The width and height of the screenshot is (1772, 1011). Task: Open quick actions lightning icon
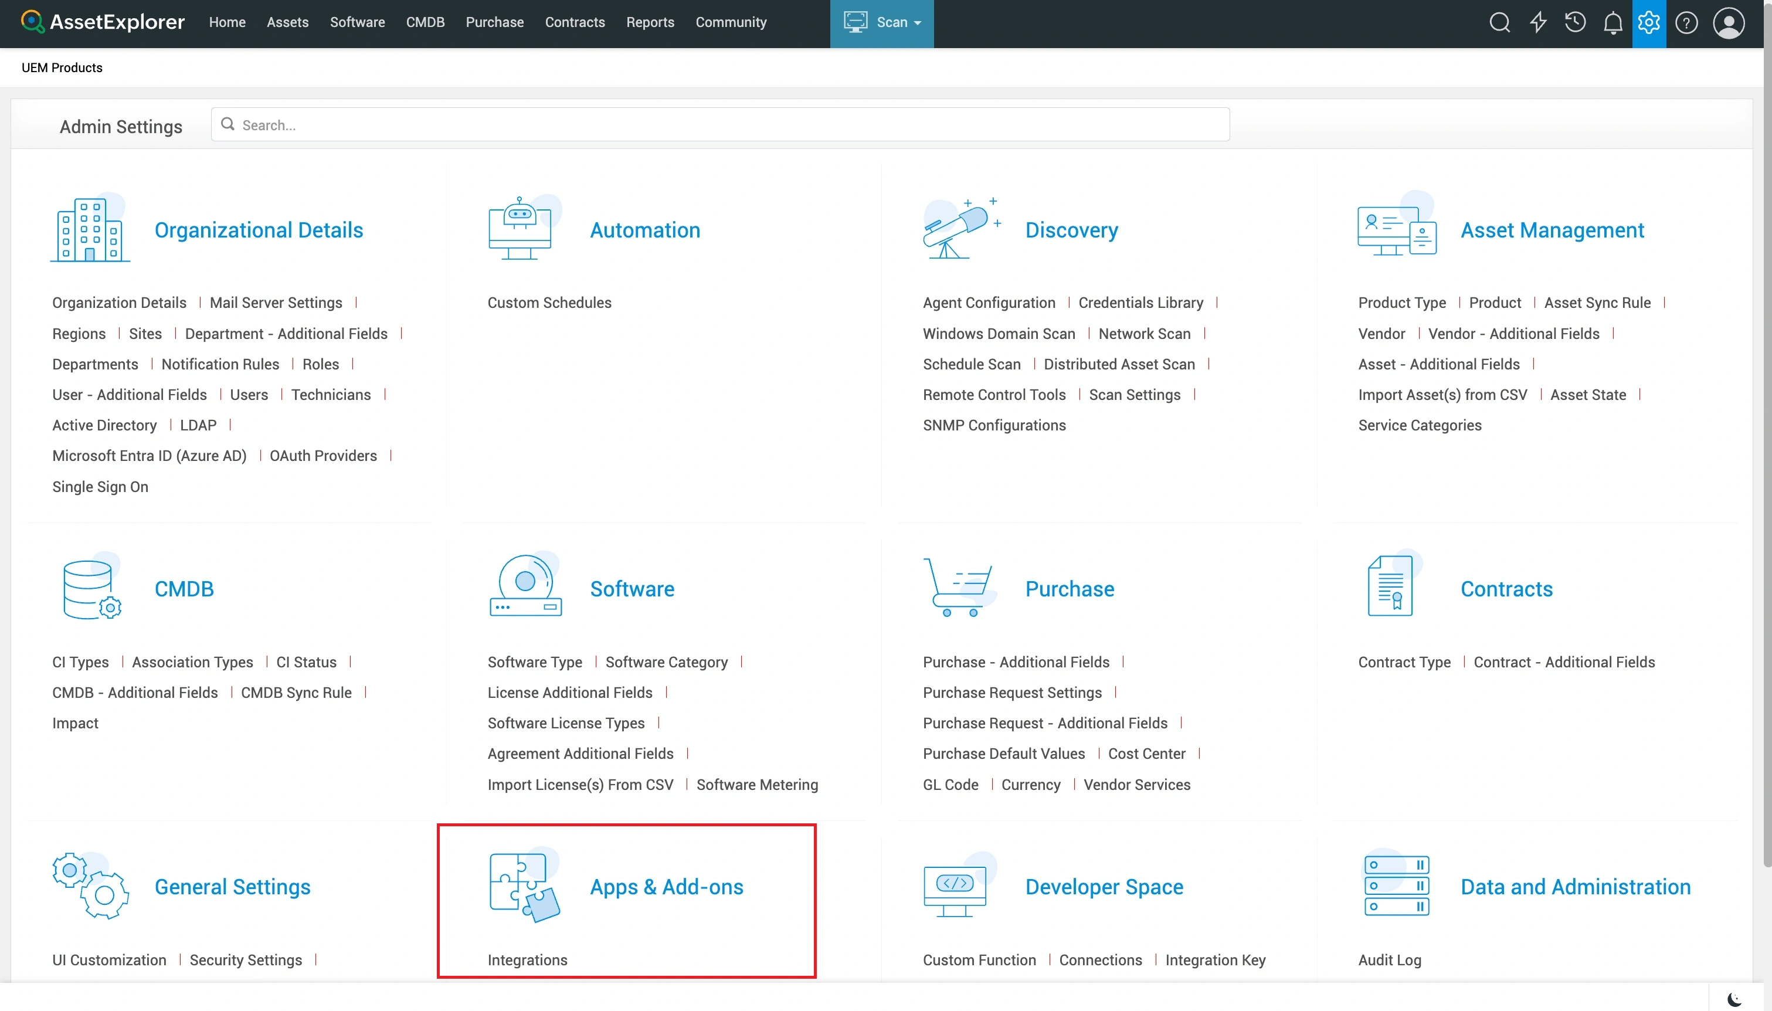point(1538,23)
